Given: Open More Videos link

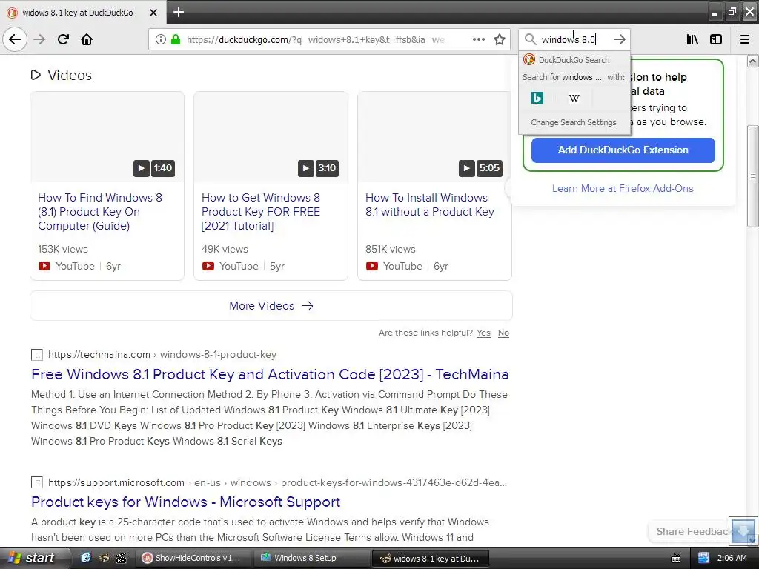Looking at the screenshot, I should tap(271, 306).
